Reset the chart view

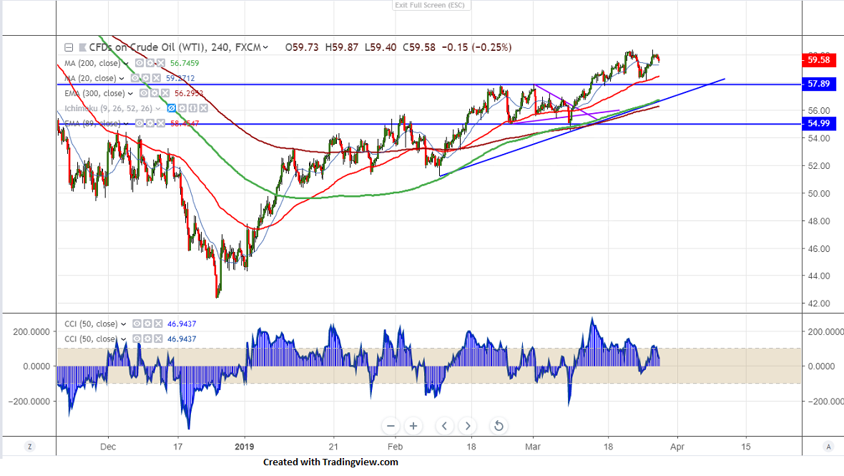(x=499, y=426)
